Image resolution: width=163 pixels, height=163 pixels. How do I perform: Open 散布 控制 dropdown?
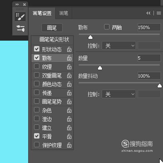(x=119, y=46)
